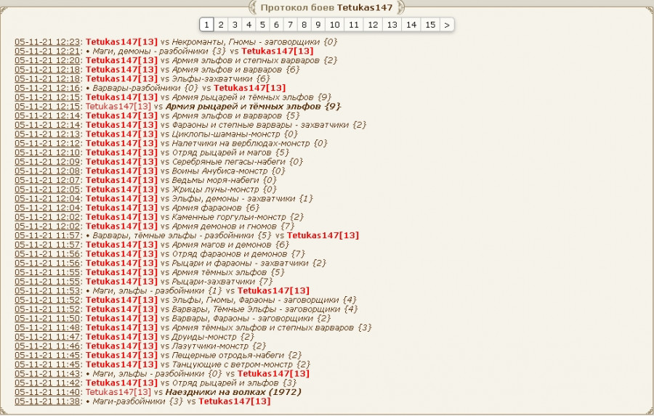Click Tetukas147[13] in Некроманты, Гномы row
This screenshot has width=654, height=416.
(x=122, y=41)
